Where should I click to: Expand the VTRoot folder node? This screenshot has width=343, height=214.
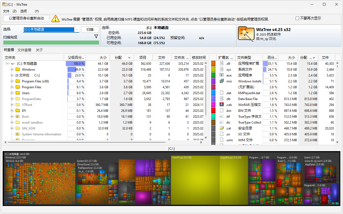[x=12, y=105]
